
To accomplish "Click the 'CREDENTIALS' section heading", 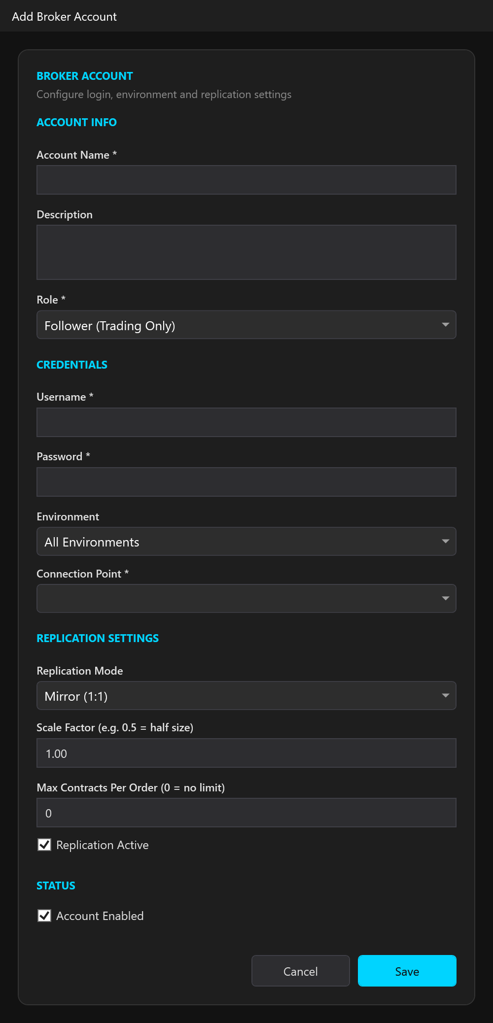I will (x=72, y=365).
